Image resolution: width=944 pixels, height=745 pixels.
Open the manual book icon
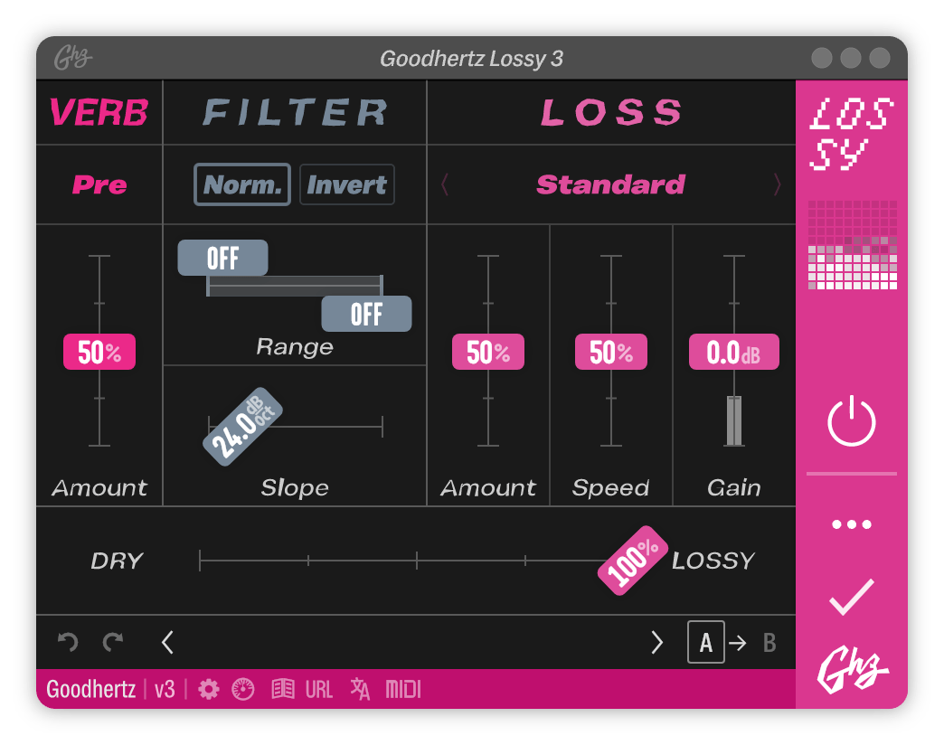[x=282, y=689]
